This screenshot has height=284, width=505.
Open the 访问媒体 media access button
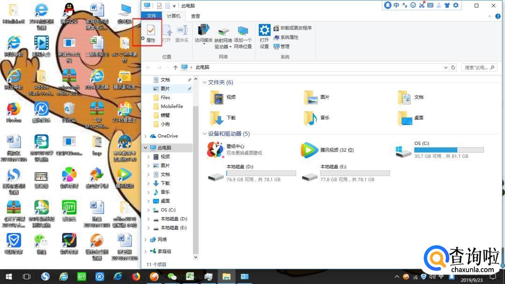pyautogui.click(x=203, y=34)
